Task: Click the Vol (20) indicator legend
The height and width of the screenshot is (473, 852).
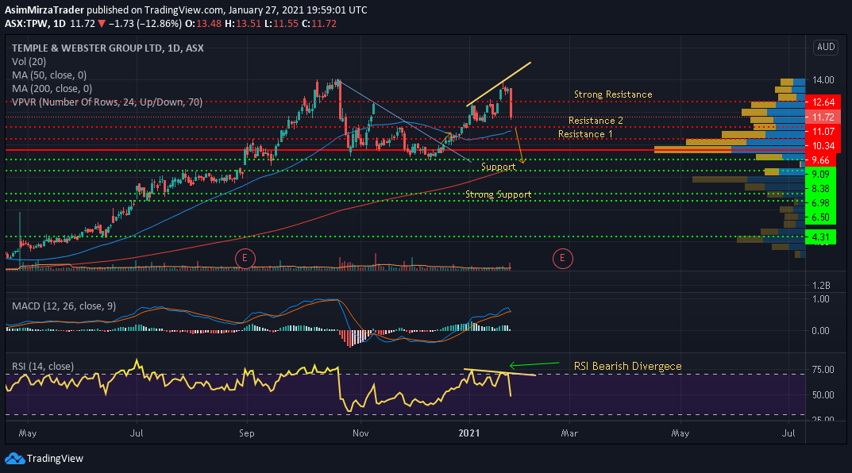Action: click(29, 62)
